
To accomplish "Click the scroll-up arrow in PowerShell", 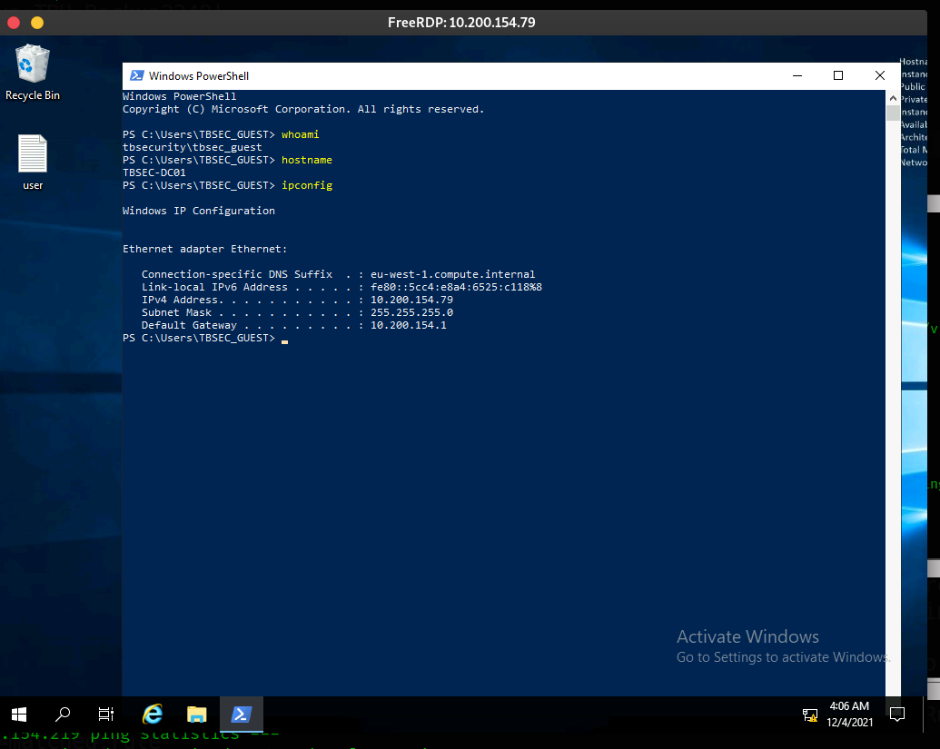I will [893, 97].
